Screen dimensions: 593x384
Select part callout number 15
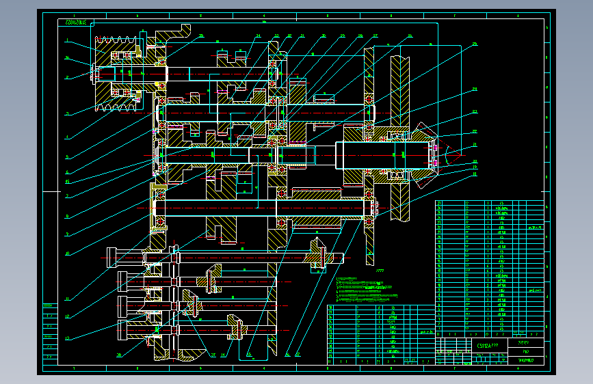[249, 355]
